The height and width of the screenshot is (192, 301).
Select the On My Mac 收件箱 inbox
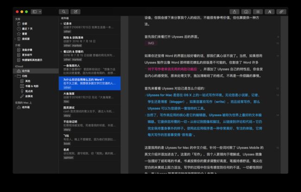36,107
